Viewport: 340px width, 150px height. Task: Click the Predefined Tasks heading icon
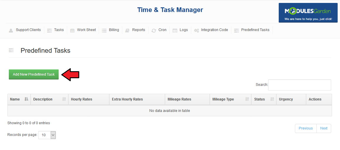tap(11, 50)
